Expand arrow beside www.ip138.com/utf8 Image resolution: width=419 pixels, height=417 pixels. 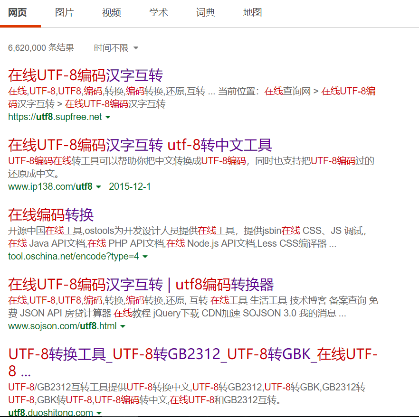click(99, 187)
